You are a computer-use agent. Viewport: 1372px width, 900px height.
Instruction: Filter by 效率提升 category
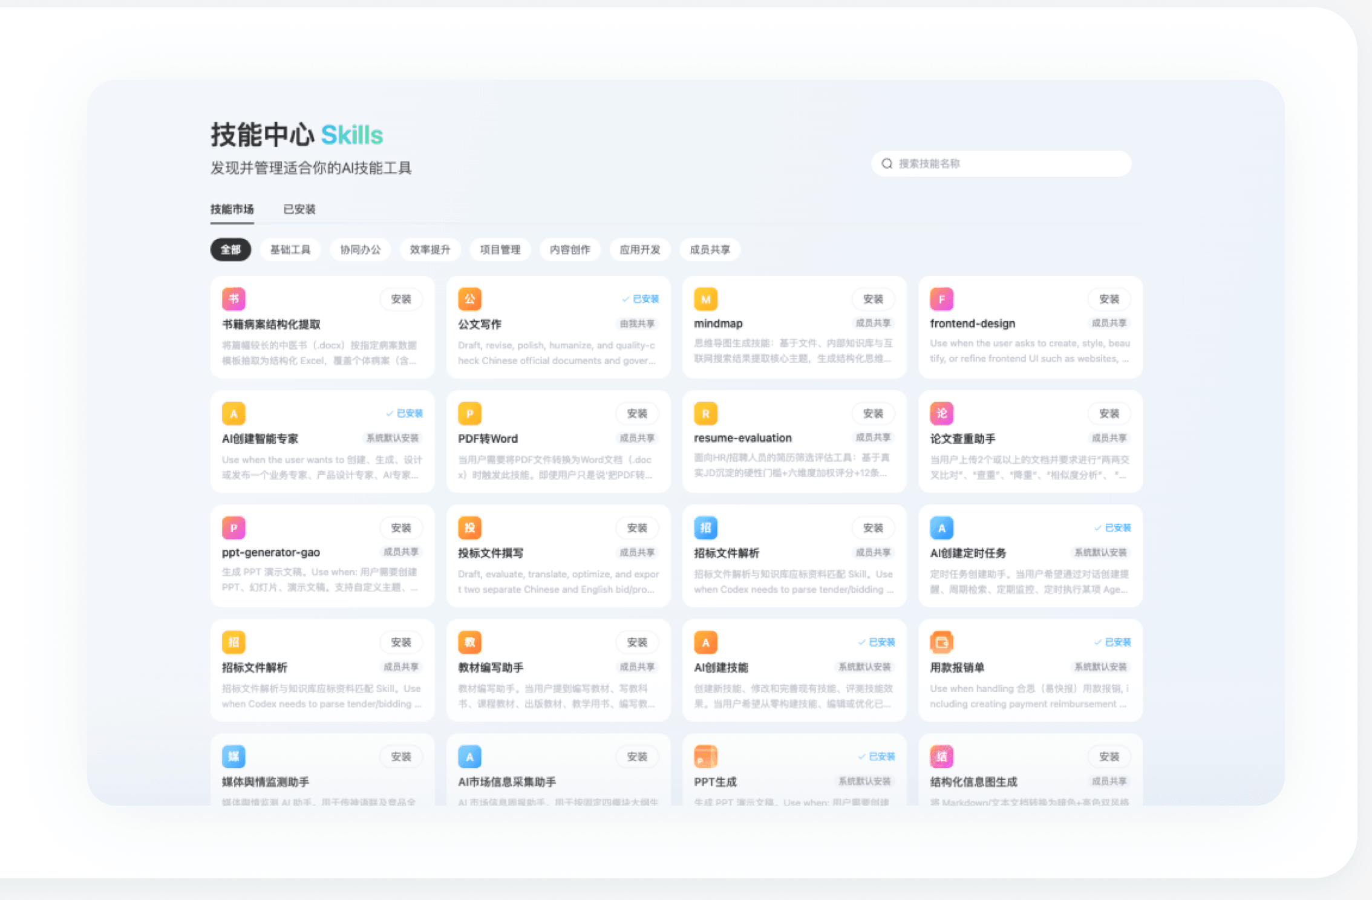pos(430,250)
